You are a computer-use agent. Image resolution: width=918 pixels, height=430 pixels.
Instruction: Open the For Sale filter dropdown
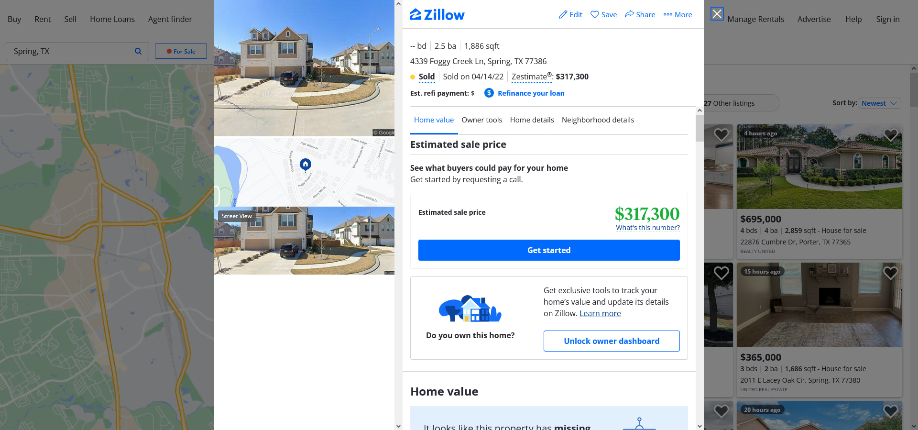click(x=181, y=51)
